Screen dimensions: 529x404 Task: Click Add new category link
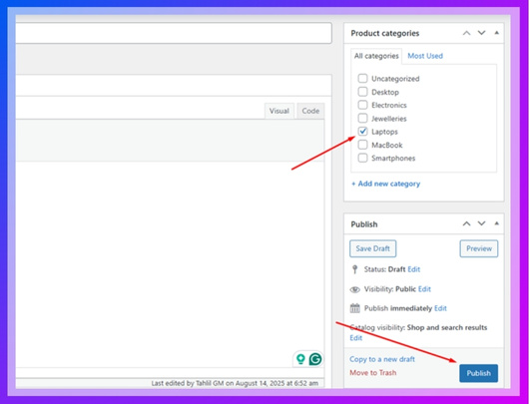pos(385,184)
